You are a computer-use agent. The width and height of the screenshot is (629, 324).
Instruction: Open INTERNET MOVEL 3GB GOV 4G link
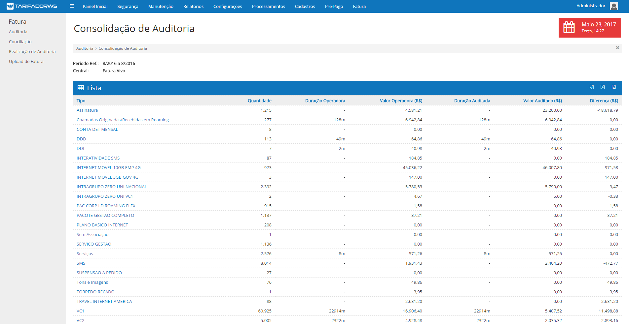point(107,177)
